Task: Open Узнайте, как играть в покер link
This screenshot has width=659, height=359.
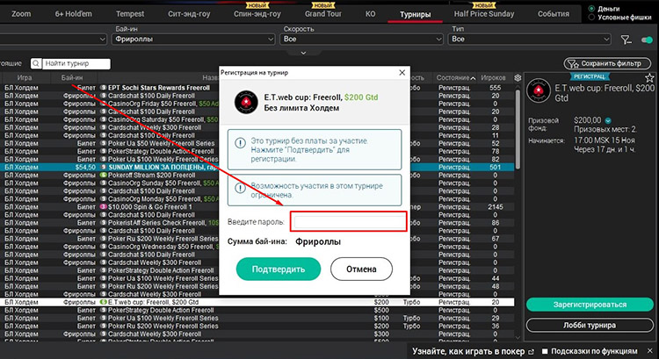Action: coord(468,351)
